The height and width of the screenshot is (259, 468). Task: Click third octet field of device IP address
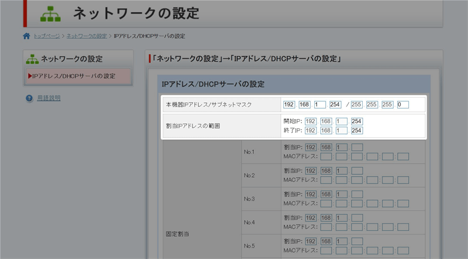click(x=320, y=105)
